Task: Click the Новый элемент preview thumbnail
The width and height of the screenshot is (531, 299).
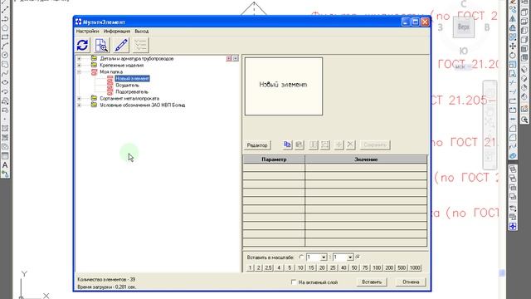Action: 284,86
